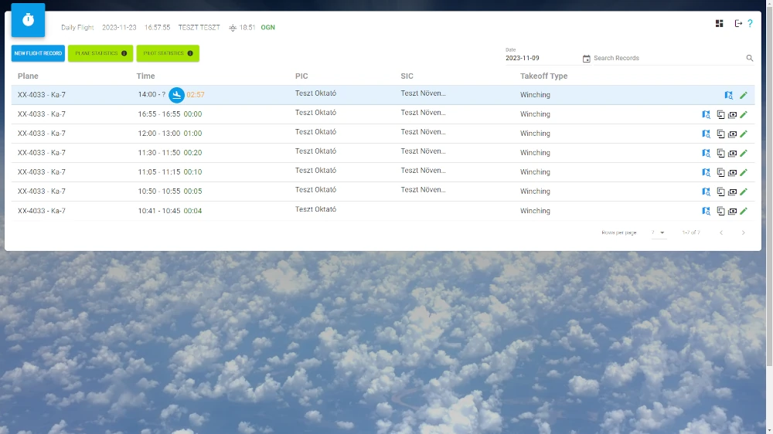Click New Flight Record button

pyautogui.click(x=38, y=53)
